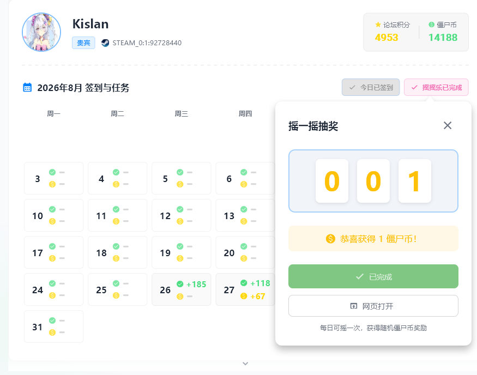This screenshot has width=477, height=375.
Task: Click the yellow coin icon on day 27
Action: pos(244,296)
